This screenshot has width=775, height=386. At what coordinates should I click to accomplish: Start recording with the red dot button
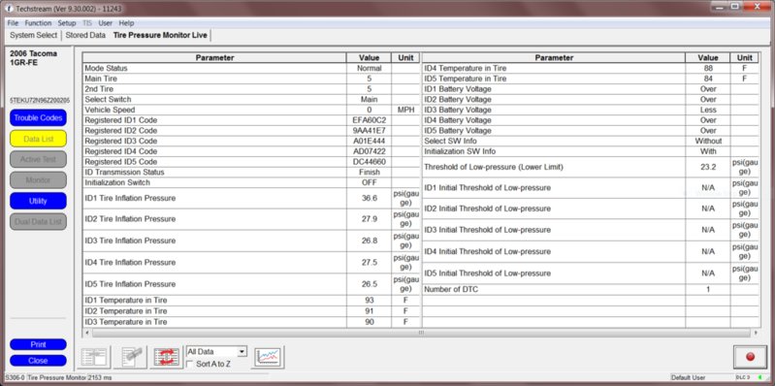tap(750, 357)
